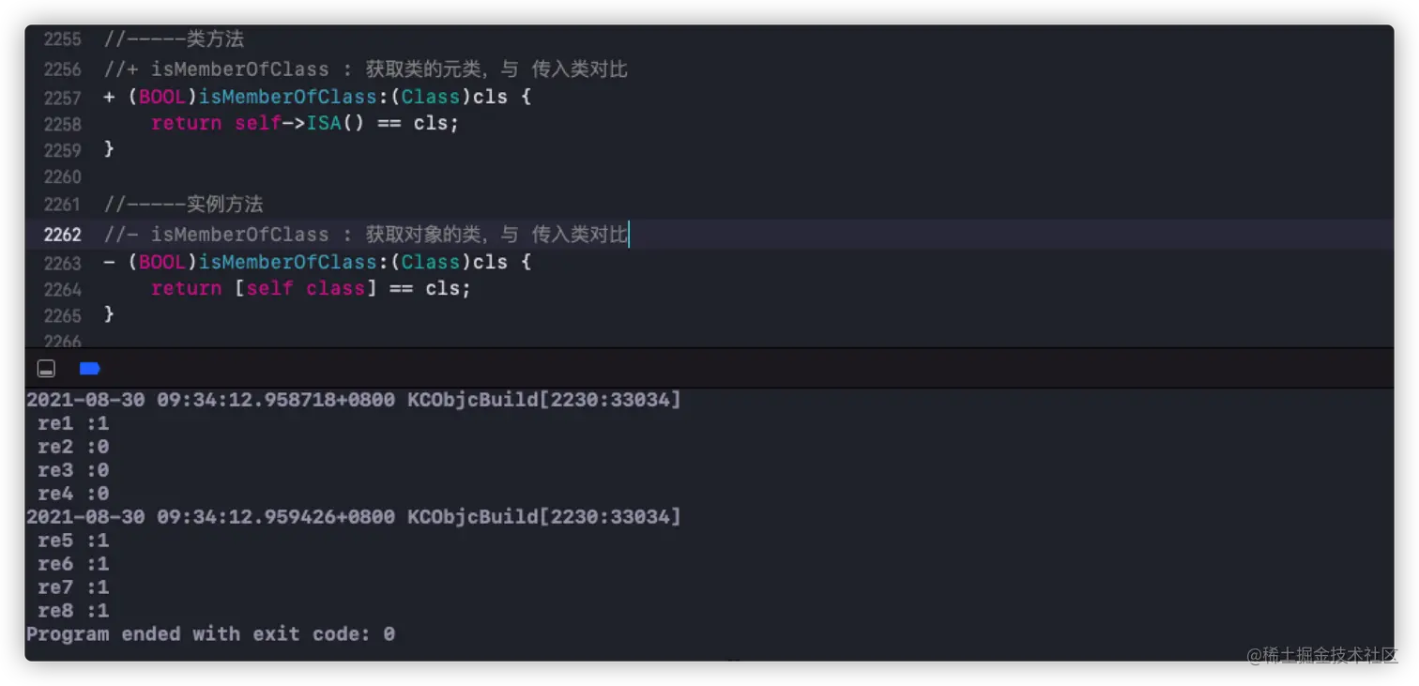Click 'self' on line 2258

click(x=258, y=123)
